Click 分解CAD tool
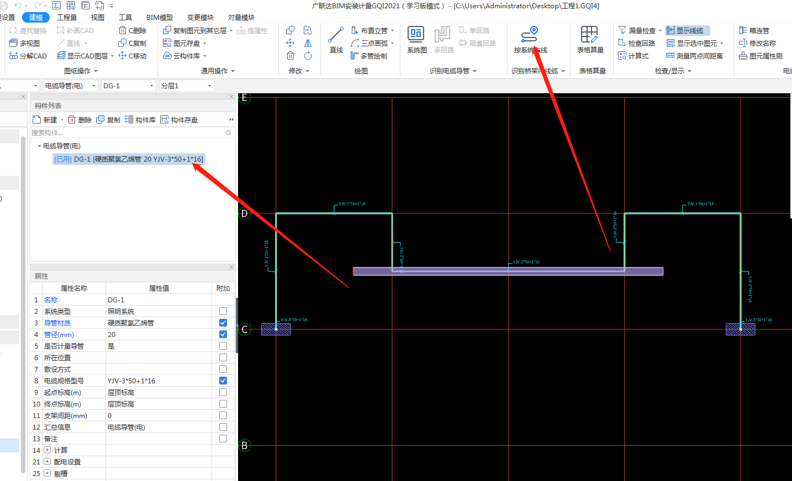792x481 pixels. (28, 56)
